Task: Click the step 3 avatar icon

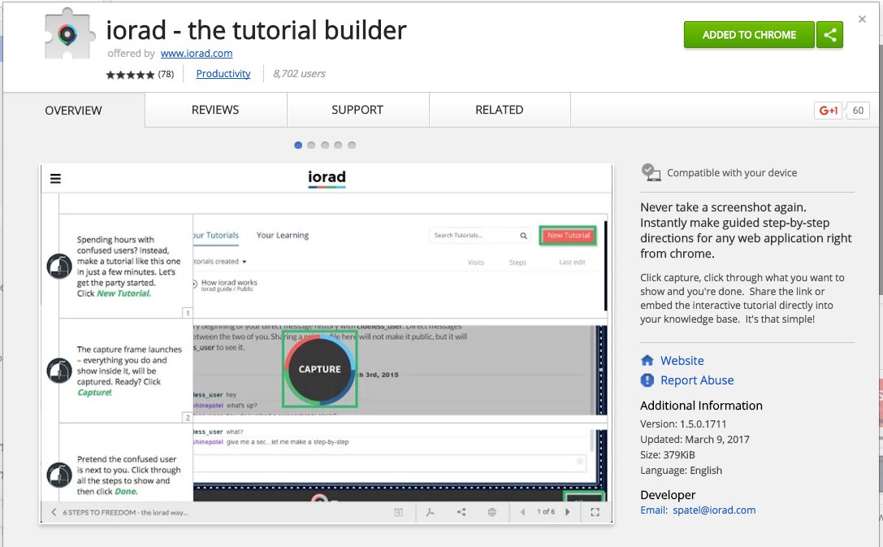Action: point(59,475)
